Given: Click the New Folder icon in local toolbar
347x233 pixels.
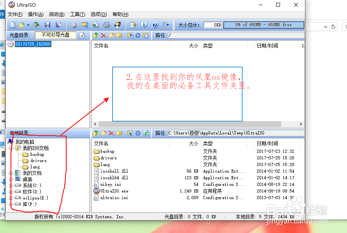Looking at the screenshot, I should click(104, 133).
